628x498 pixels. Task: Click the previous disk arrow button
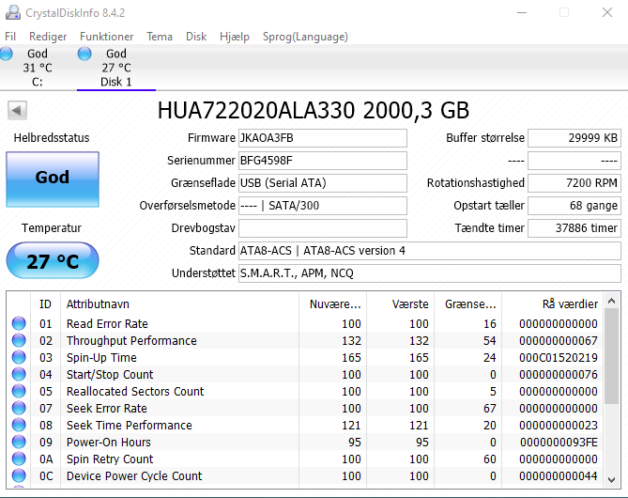click(17, 110)
